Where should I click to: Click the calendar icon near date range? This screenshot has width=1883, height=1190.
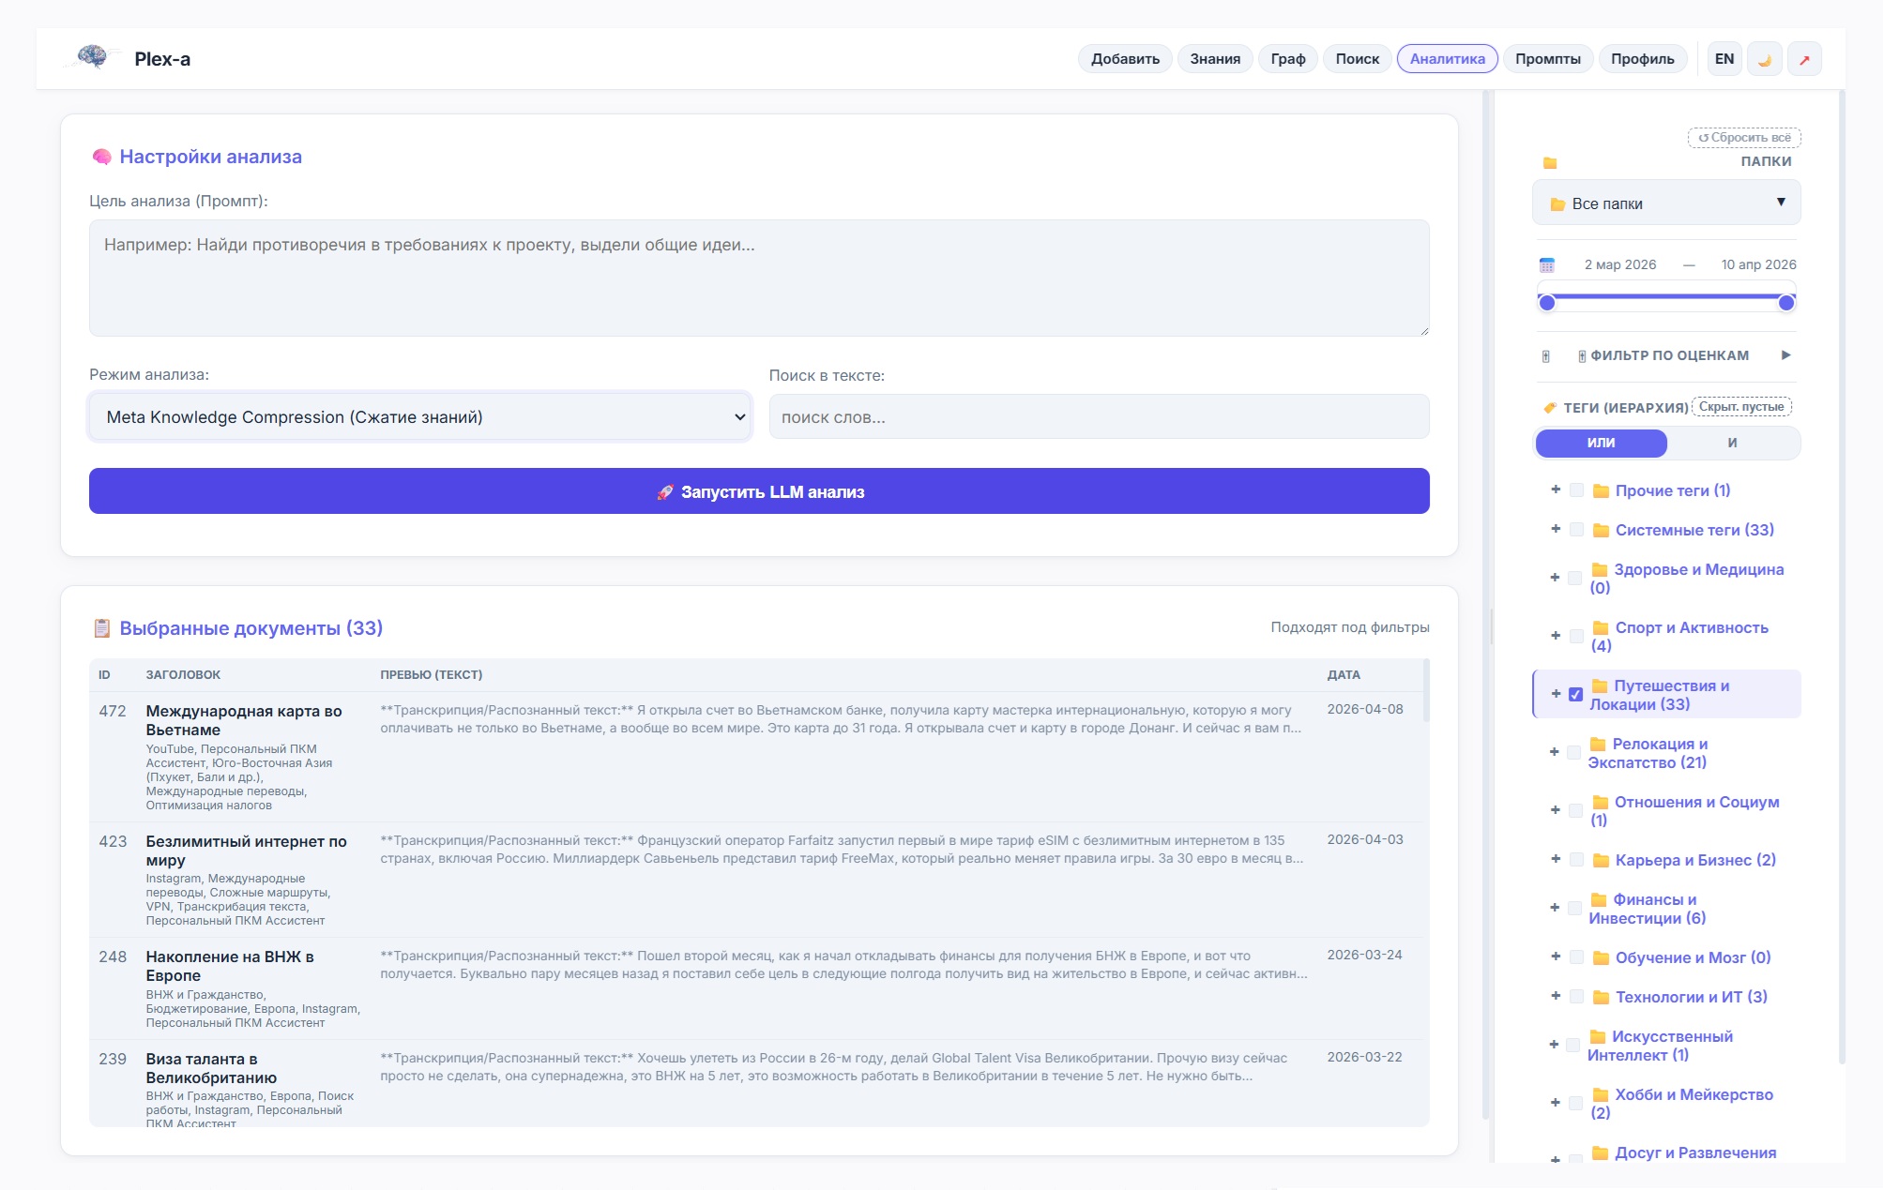pos(1547,265)
